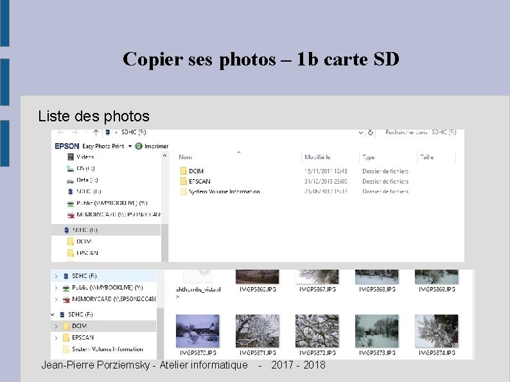Screen dimensions: 510x382
Task: Expand Public (\\MYBOOKLIVE) (Y:) in lower pane
Action: 56,288
